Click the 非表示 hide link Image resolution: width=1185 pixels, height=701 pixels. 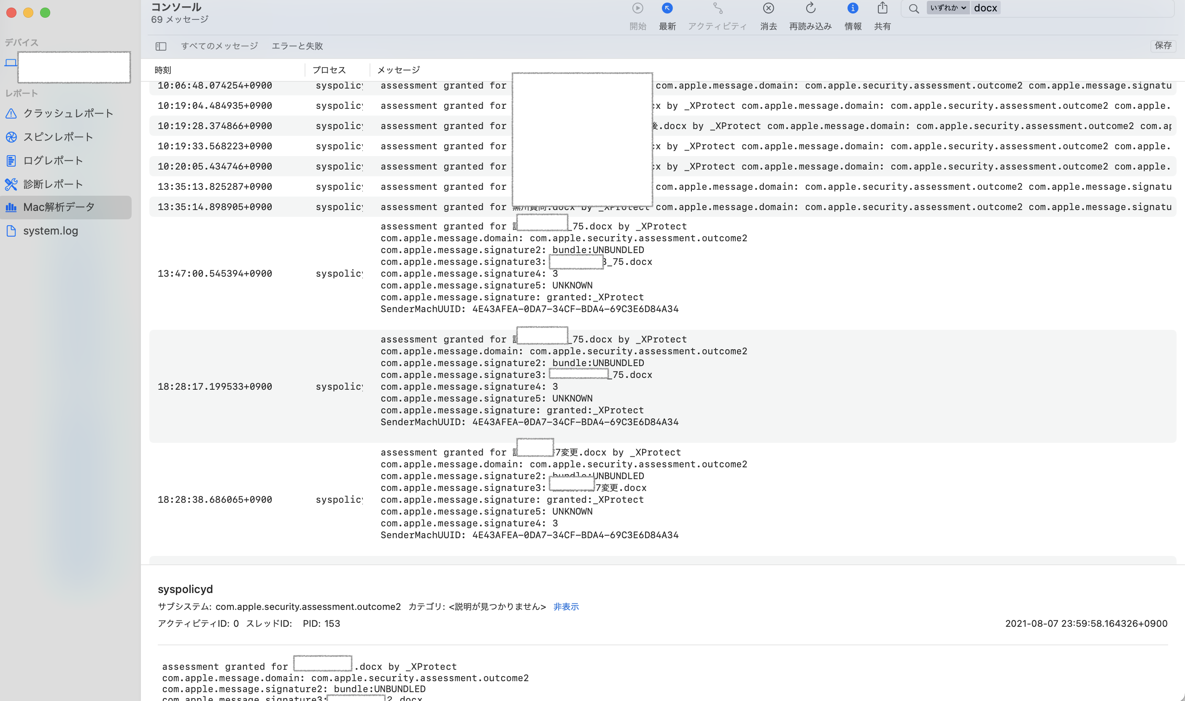[x=566, y=607]
